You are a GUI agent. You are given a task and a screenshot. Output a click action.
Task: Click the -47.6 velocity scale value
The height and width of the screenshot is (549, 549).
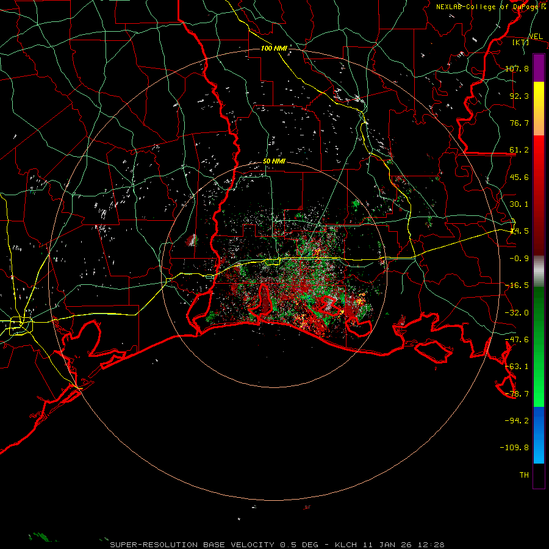pyautogui.click(x=517, y=340)
